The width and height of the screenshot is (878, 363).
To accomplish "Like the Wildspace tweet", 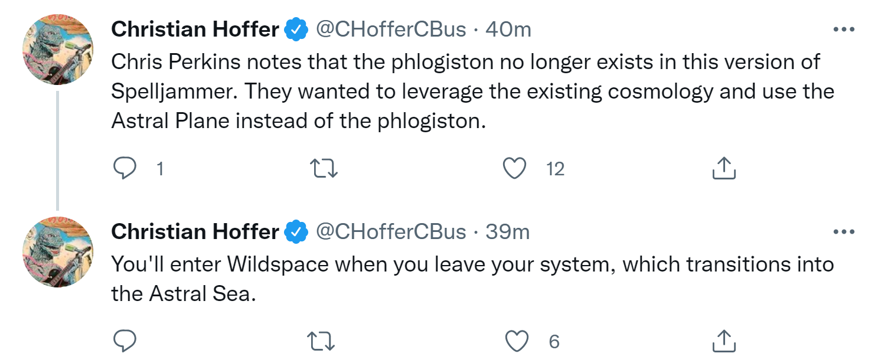I will (x=518, y=341).
